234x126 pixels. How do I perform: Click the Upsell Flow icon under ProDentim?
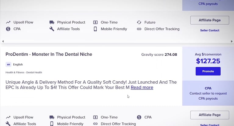[x=8, y=117]
